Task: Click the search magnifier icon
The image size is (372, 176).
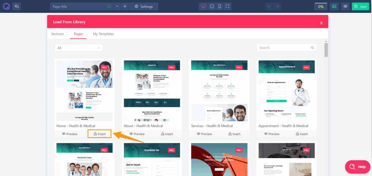Action: pyautogui.click(x=313, y=48)
